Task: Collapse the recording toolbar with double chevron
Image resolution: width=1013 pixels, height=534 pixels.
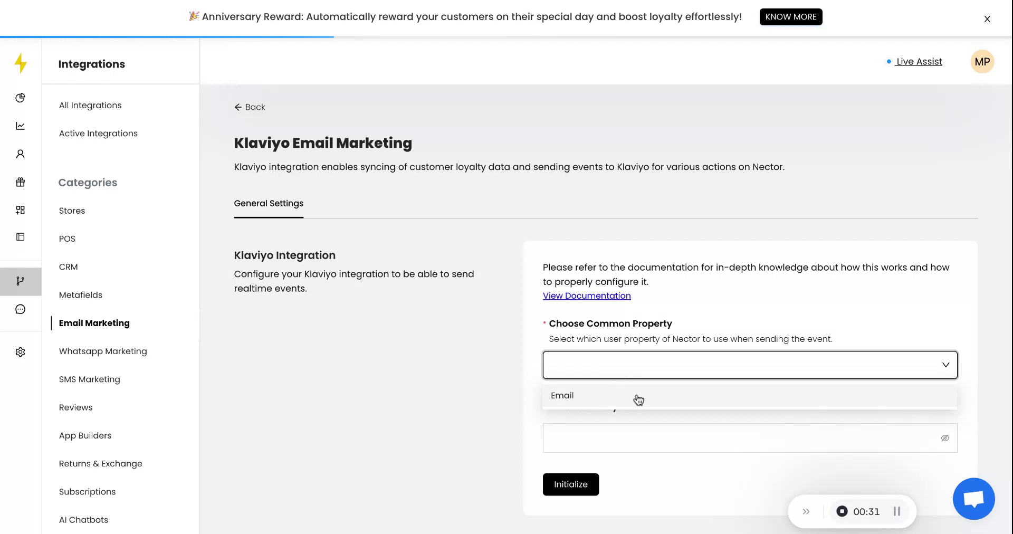Action: 806,511
